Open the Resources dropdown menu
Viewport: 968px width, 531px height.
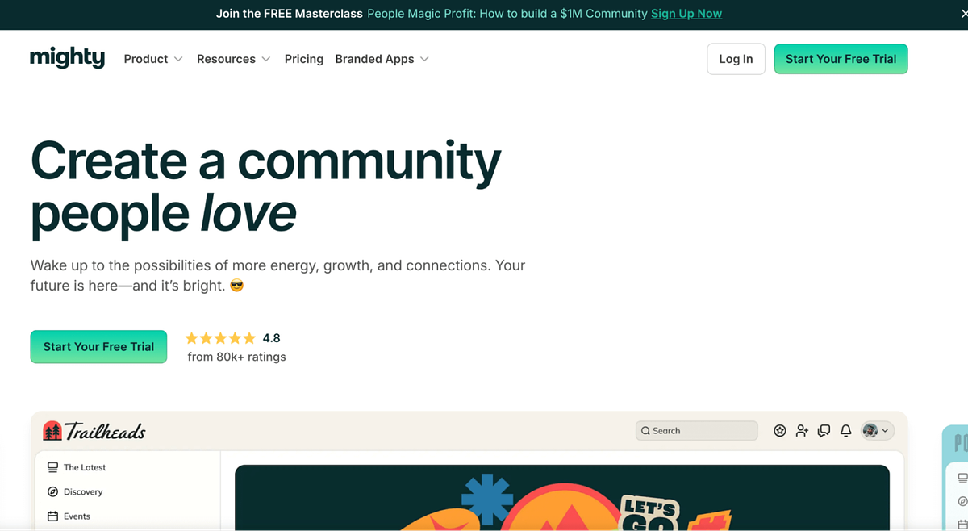point(232,58)
